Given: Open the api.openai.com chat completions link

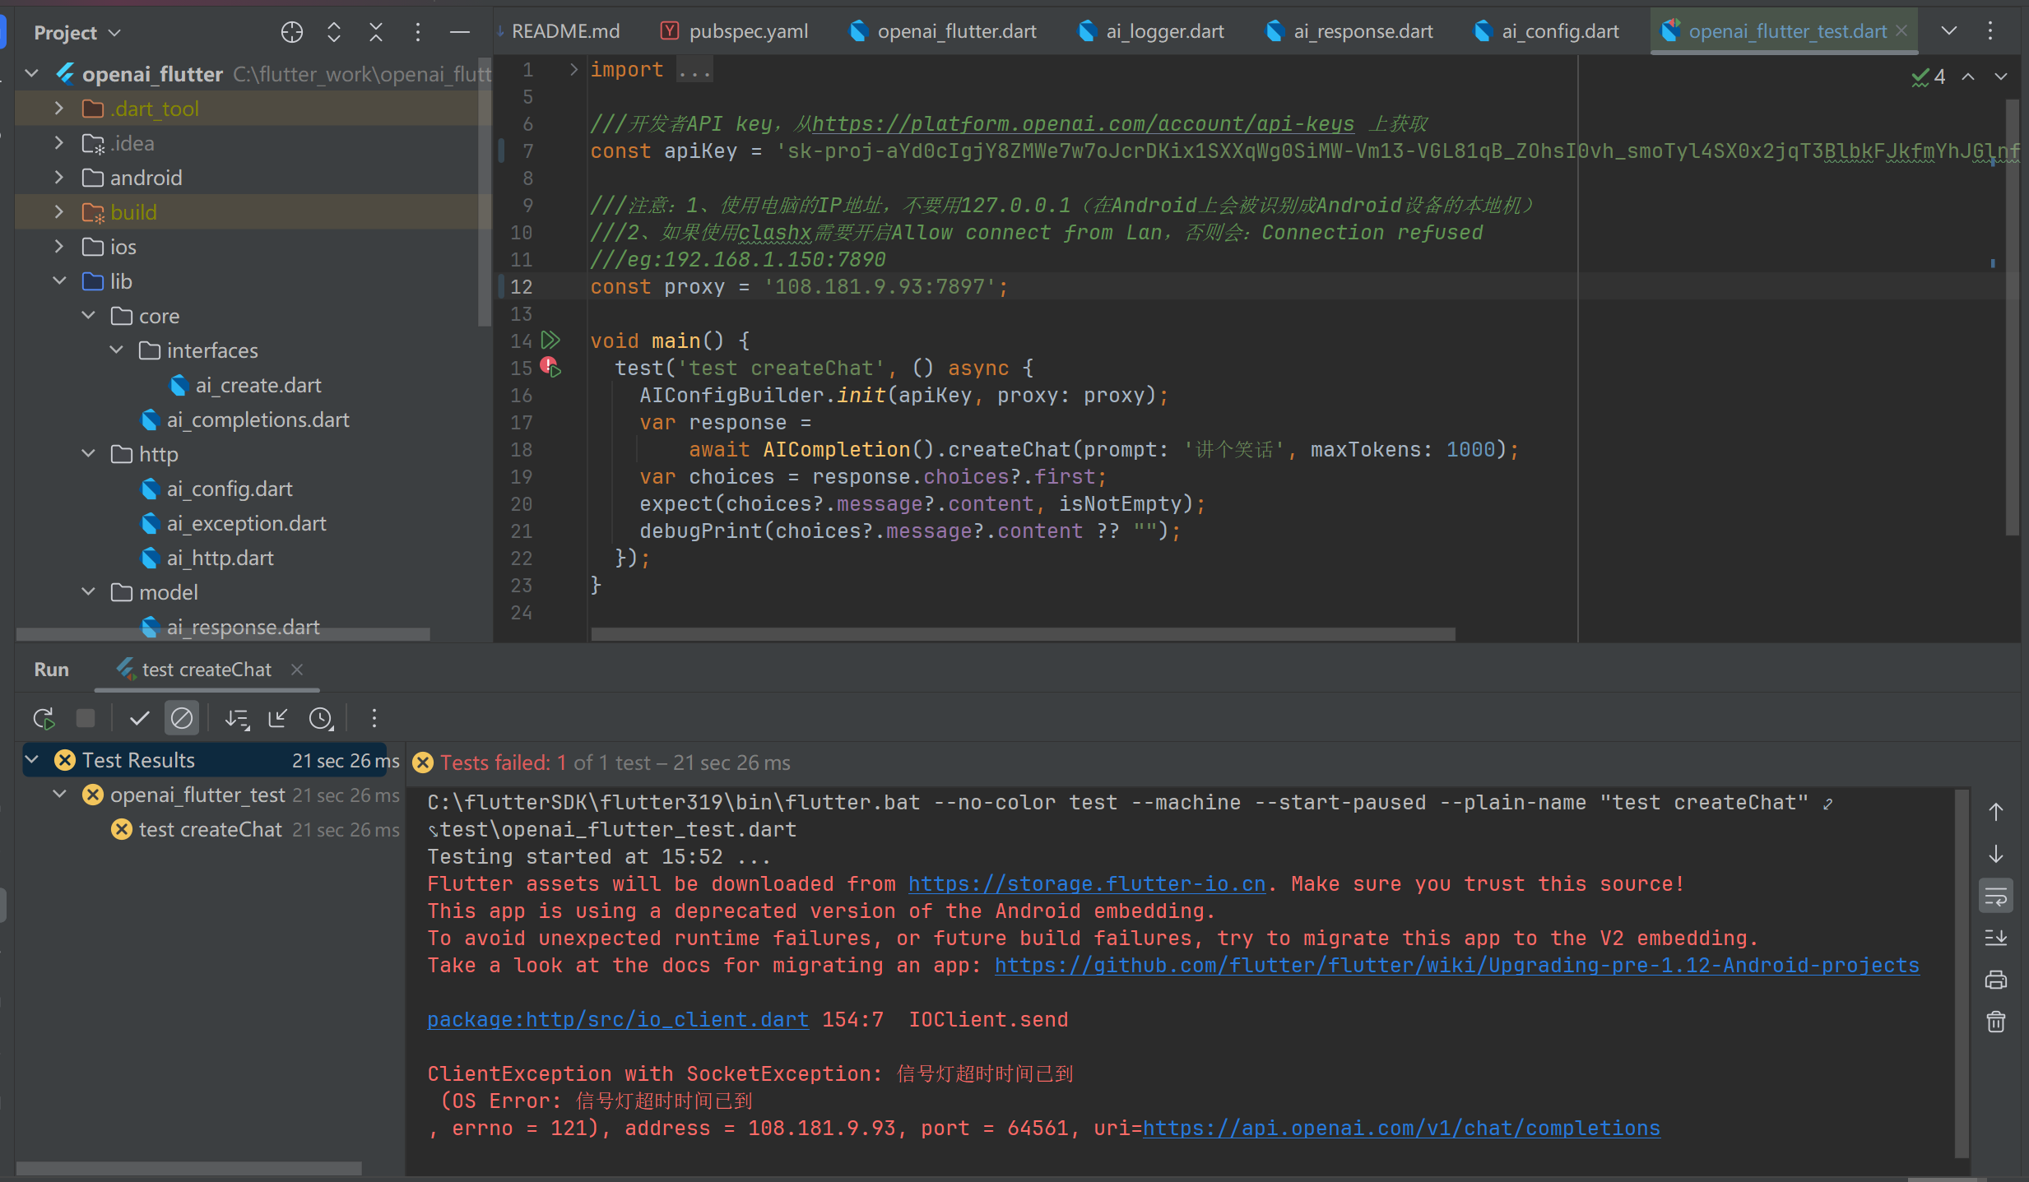Looking at the screenshot, I should pyautogui.click(x=1400, y=1128).
